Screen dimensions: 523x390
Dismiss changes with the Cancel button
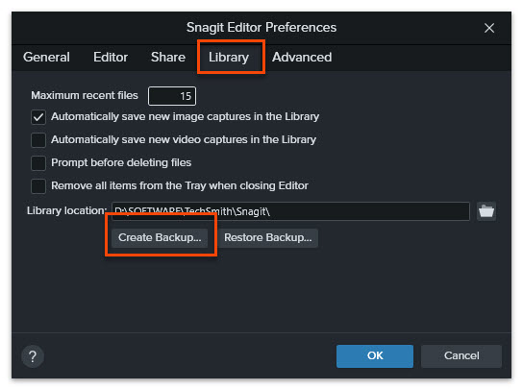coord(461,356)
